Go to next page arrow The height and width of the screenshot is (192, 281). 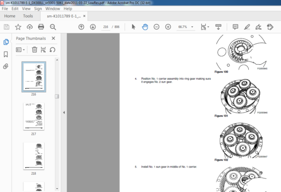tap(93, 27)
